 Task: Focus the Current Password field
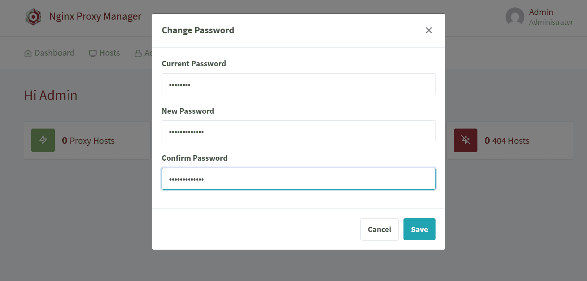(x=298, y=84)
